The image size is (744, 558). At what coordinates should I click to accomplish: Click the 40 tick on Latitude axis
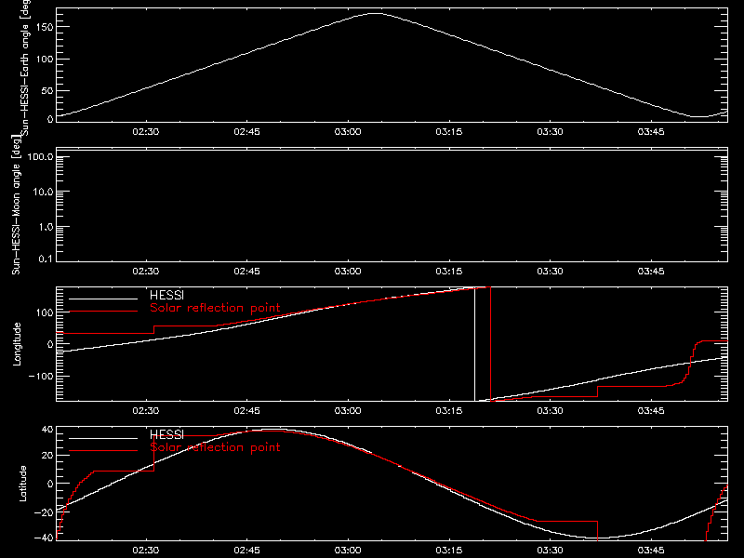pos(47,430)
